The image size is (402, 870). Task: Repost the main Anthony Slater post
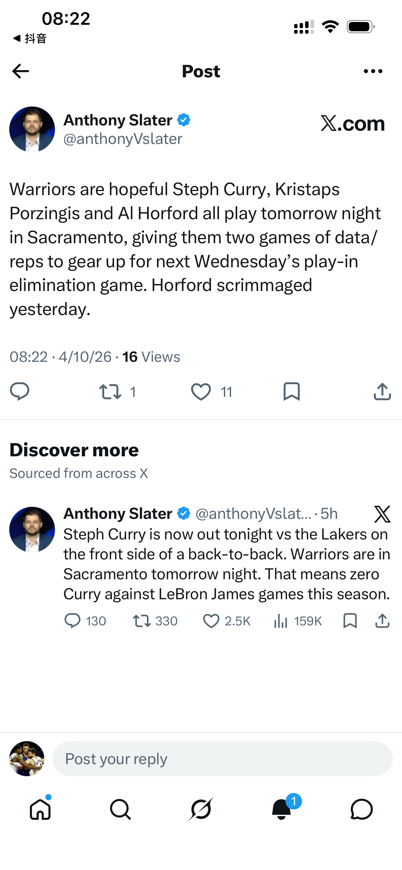pyautogui.click(x=110, y=392)
